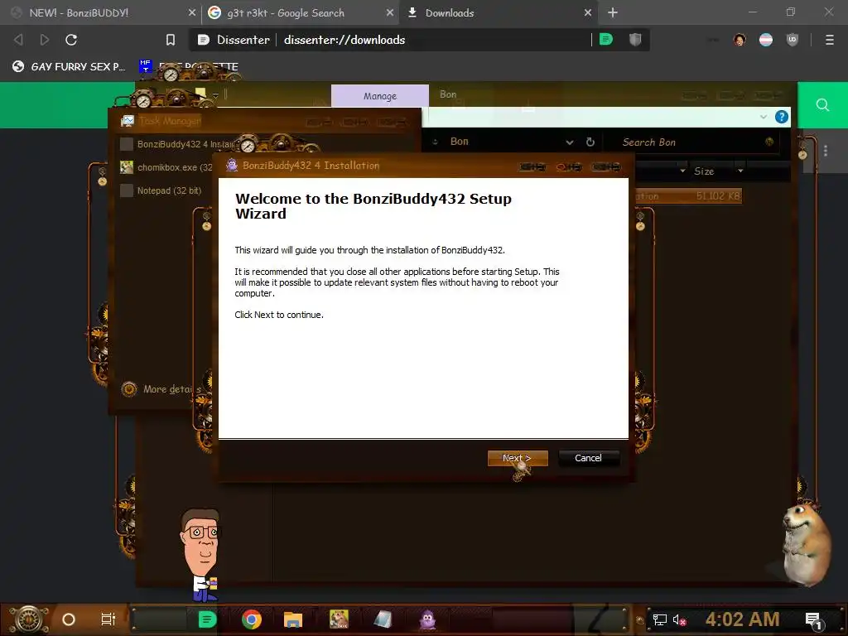This screenshot has height=636, width=848.
Task: Switch to the g3t r3kt Google Search tab
Action: tap(301, 12)
